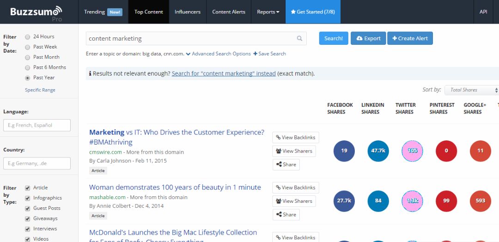Expand Advanced Search Options

click(x=218, y=54)
